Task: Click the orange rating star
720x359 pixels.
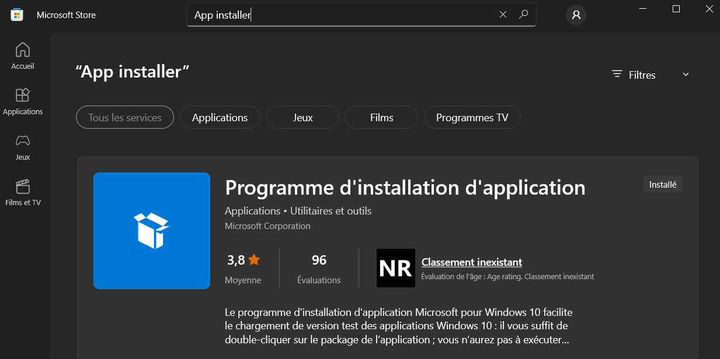Action: [x=254, y=260]
